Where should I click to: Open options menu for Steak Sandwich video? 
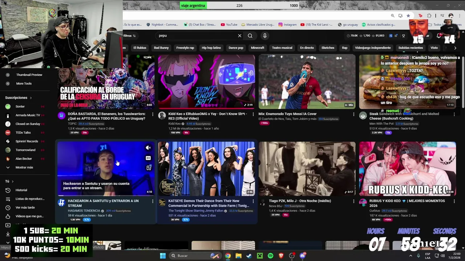pyautogui.click(x=454, y=114)
